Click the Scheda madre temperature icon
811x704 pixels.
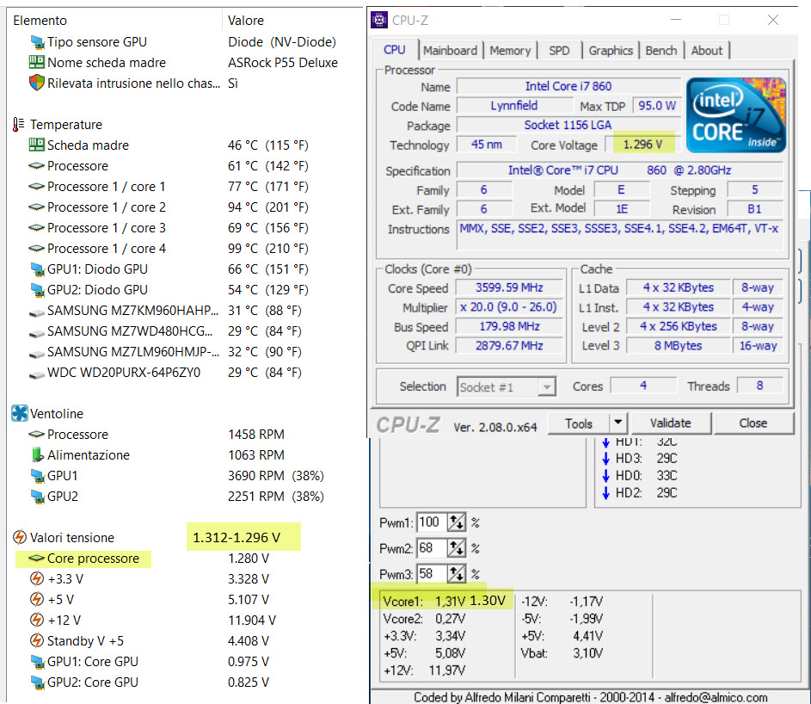pos(36,145)
